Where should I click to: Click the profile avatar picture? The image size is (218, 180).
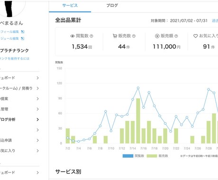pyautogui.click(x=13, y=9)
